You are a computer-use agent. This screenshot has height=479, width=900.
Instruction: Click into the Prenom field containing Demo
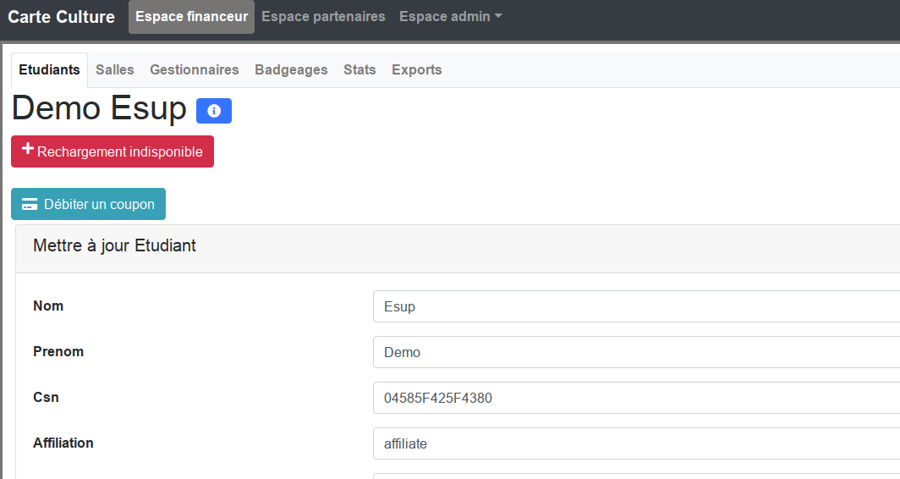(634, 352)
